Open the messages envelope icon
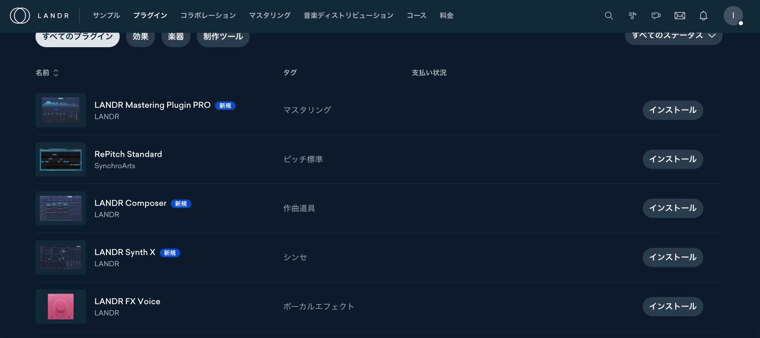760x338 pixels. click(680, 16)
